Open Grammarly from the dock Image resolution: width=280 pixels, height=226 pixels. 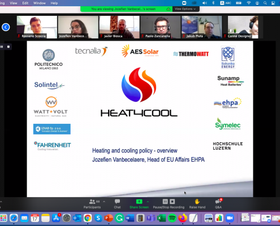point(119,218)
